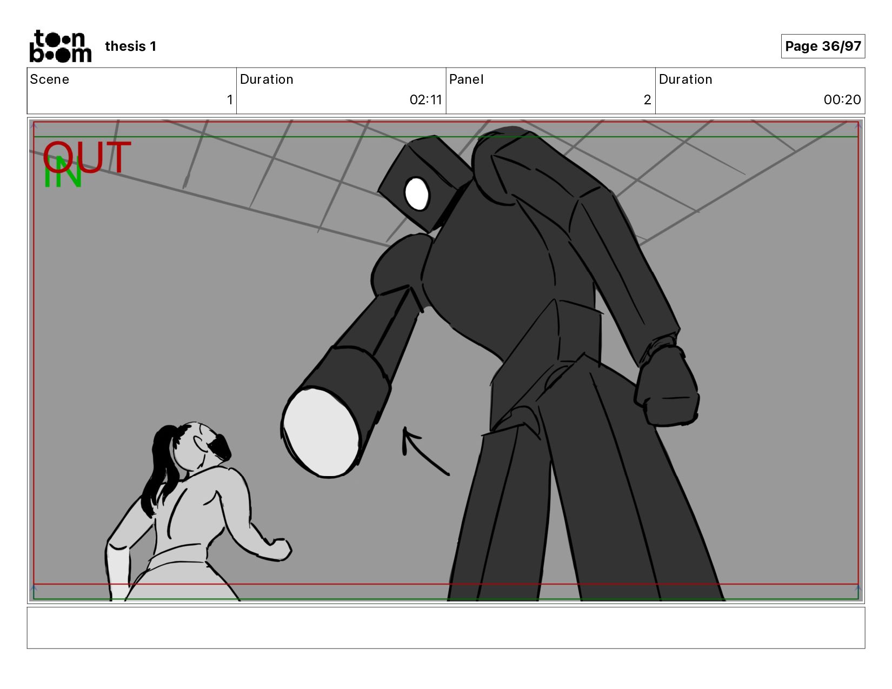Screen dimensions: 892x689
Task: Click the Toon Boom logo
Action: tap(60, 46)
